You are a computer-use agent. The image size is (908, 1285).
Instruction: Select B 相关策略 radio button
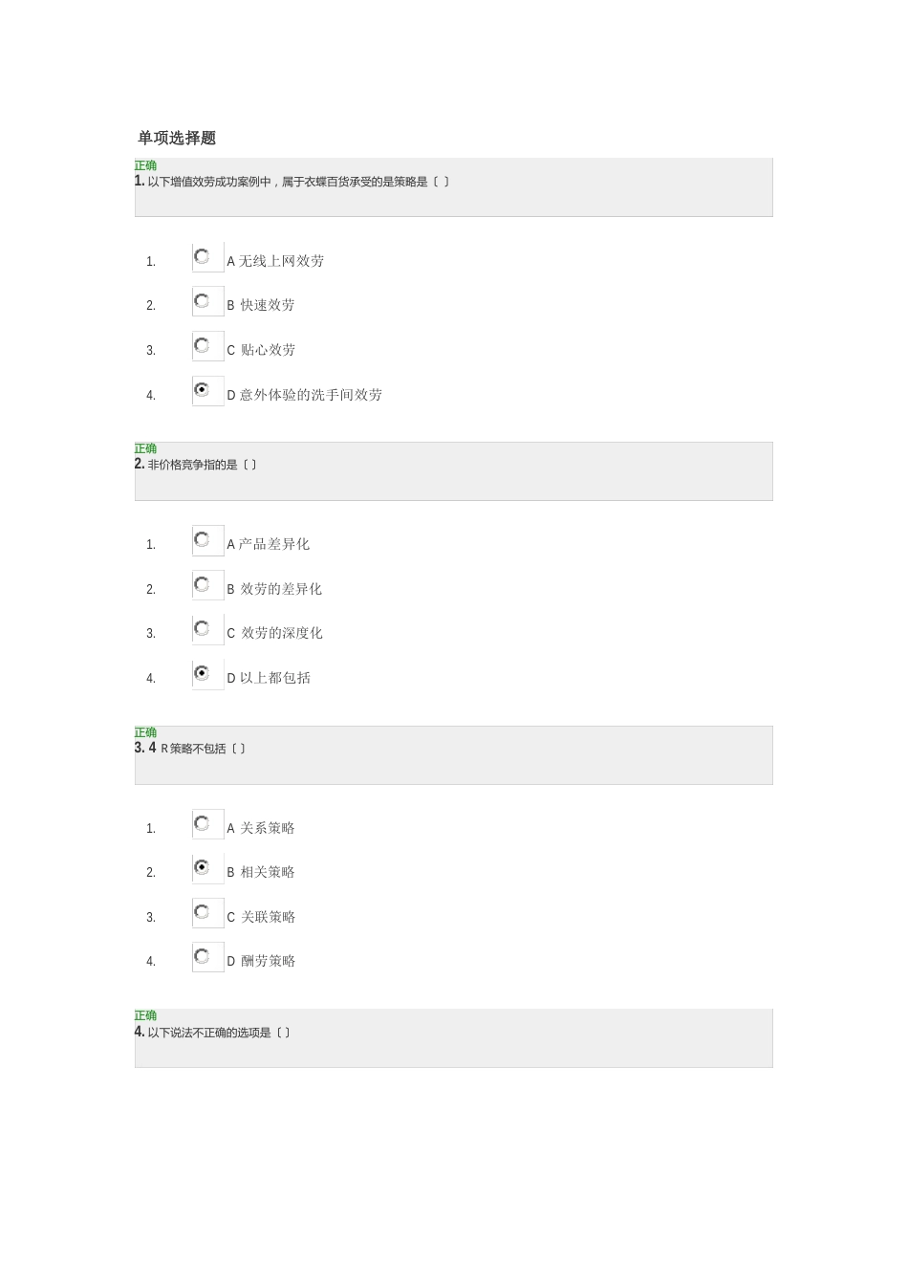[202, 867]
